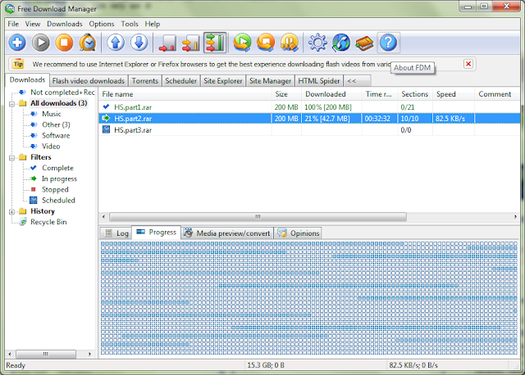Select the Scheduled filter

[x=58, y=201]
